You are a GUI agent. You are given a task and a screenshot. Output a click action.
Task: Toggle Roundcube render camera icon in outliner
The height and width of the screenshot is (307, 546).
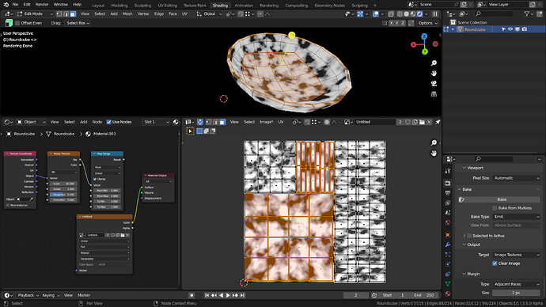525,29
